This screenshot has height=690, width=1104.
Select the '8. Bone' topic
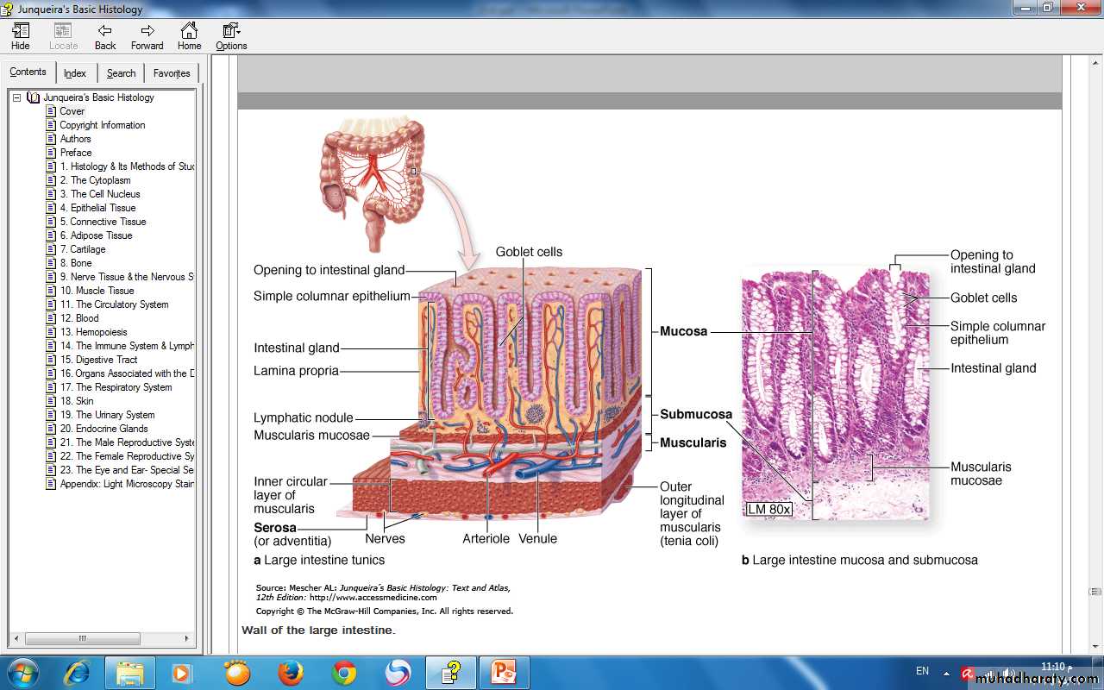click(x=76, y=263)
